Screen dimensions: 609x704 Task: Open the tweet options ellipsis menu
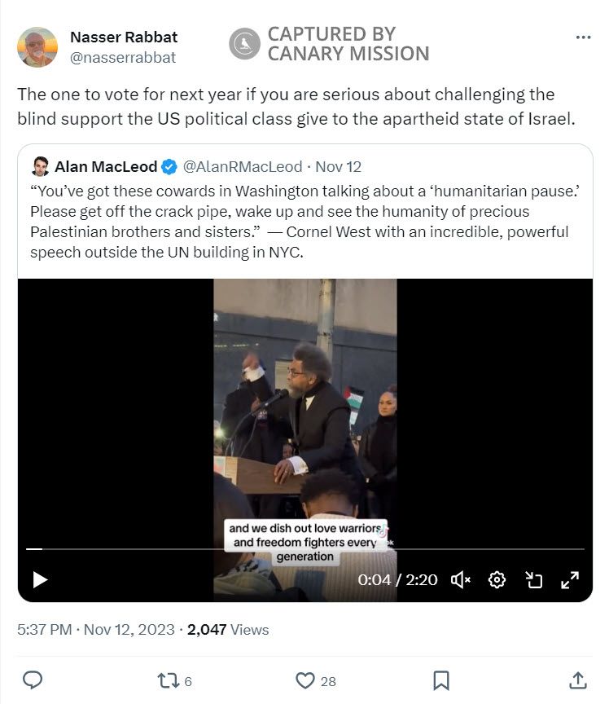583,36
